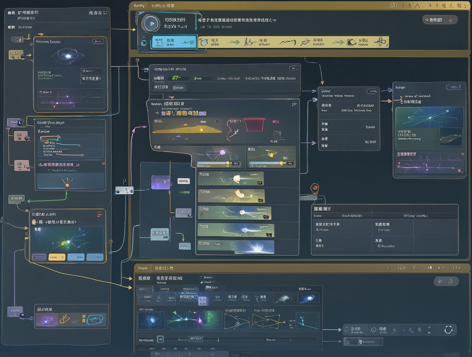The width and height of the screenshot is (472, 357).
Task: Click the circular refresh icon in the bottom-right toolbar
Action: 448,330
